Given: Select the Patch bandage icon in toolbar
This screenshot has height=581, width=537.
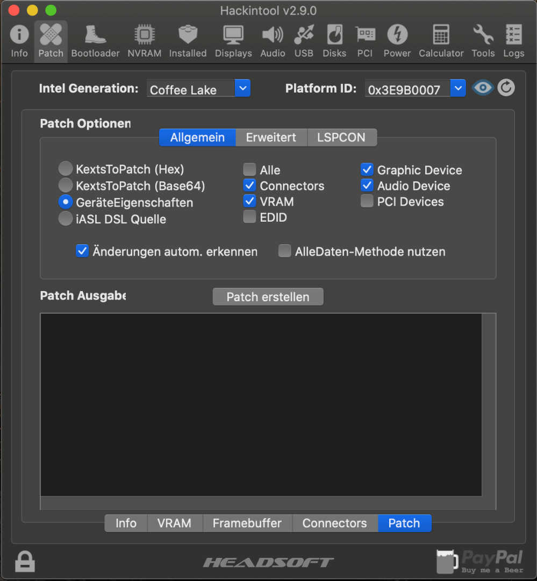Looking at the screenshot, I should [51, 41].
